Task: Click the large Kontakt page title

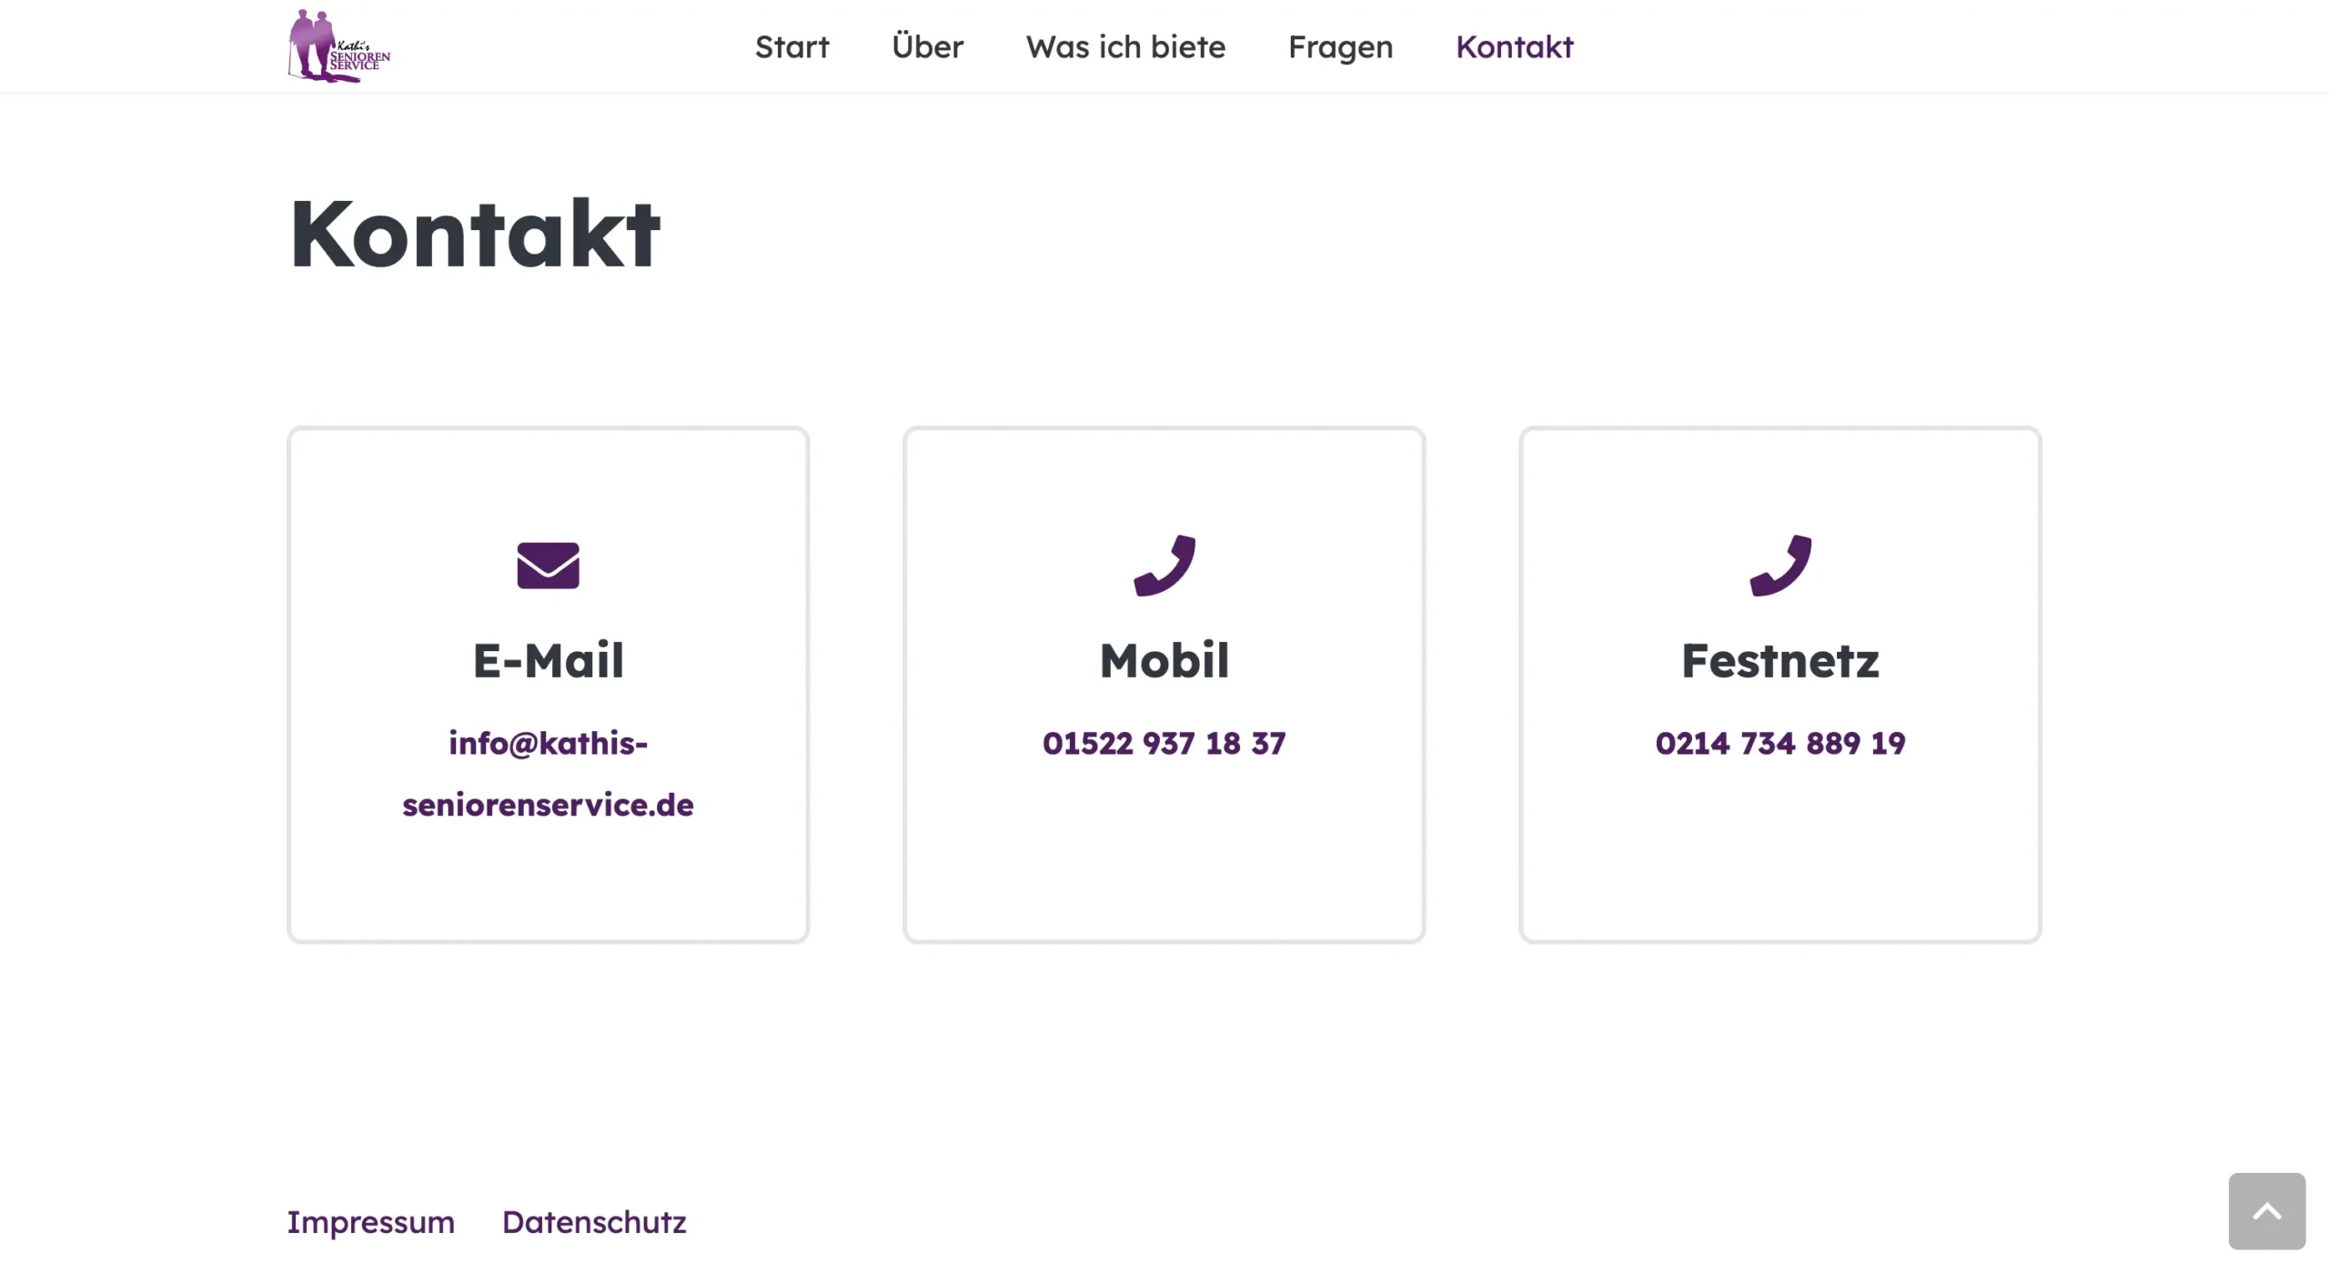Action: click(x=474, y=234)
